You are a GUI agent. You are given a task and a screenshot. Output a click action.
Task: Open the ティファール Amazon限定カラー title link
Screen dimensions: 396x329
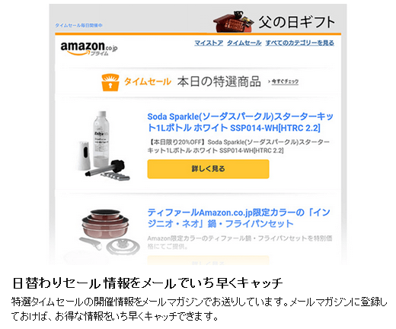238,218
